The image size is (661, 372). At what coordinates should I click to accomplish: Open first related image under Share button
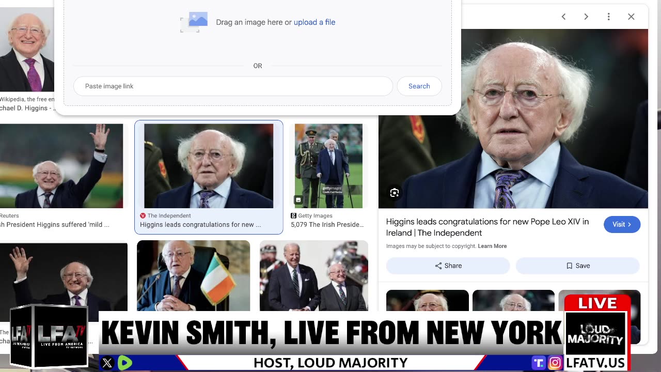428,301
